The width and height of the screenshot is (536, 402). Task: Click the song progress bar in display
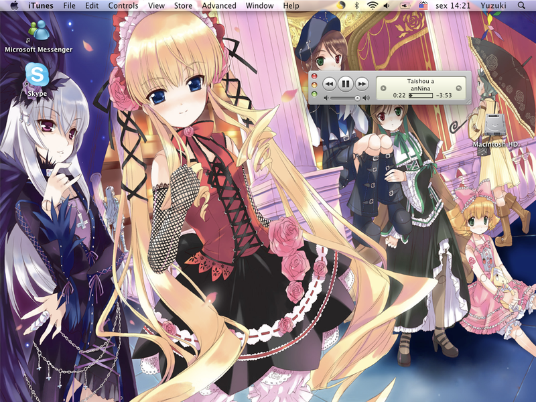421,95
